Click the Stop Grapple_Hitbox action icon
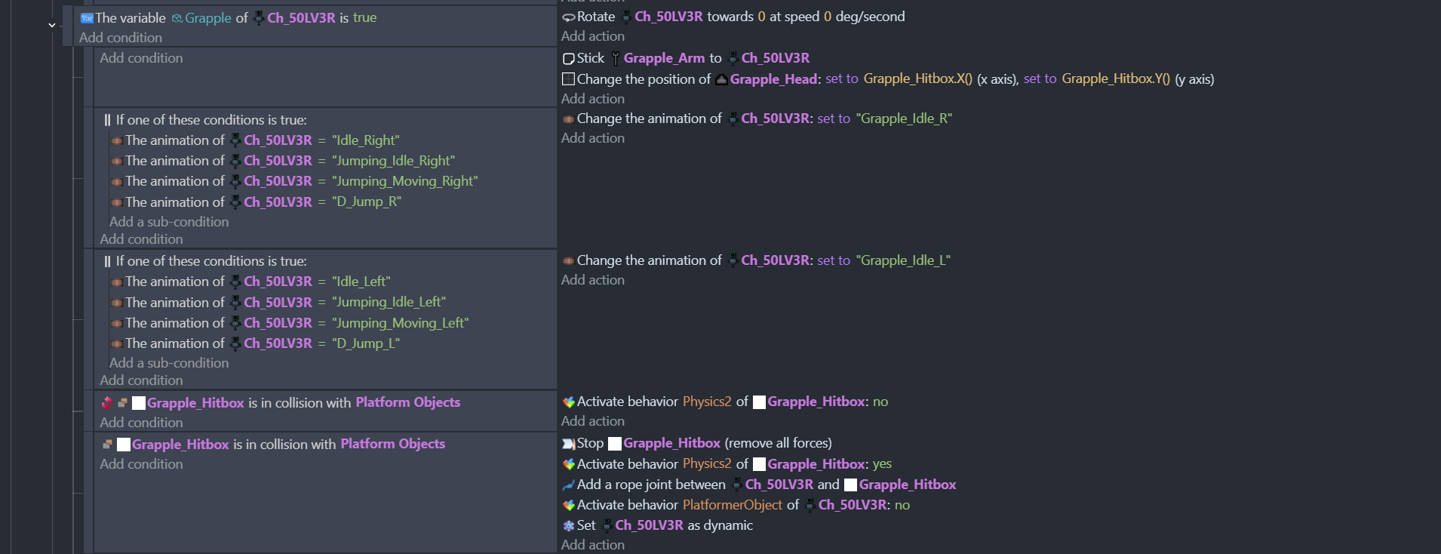The height and width of the screenshot is (554, 1441). tap(569, 444)
